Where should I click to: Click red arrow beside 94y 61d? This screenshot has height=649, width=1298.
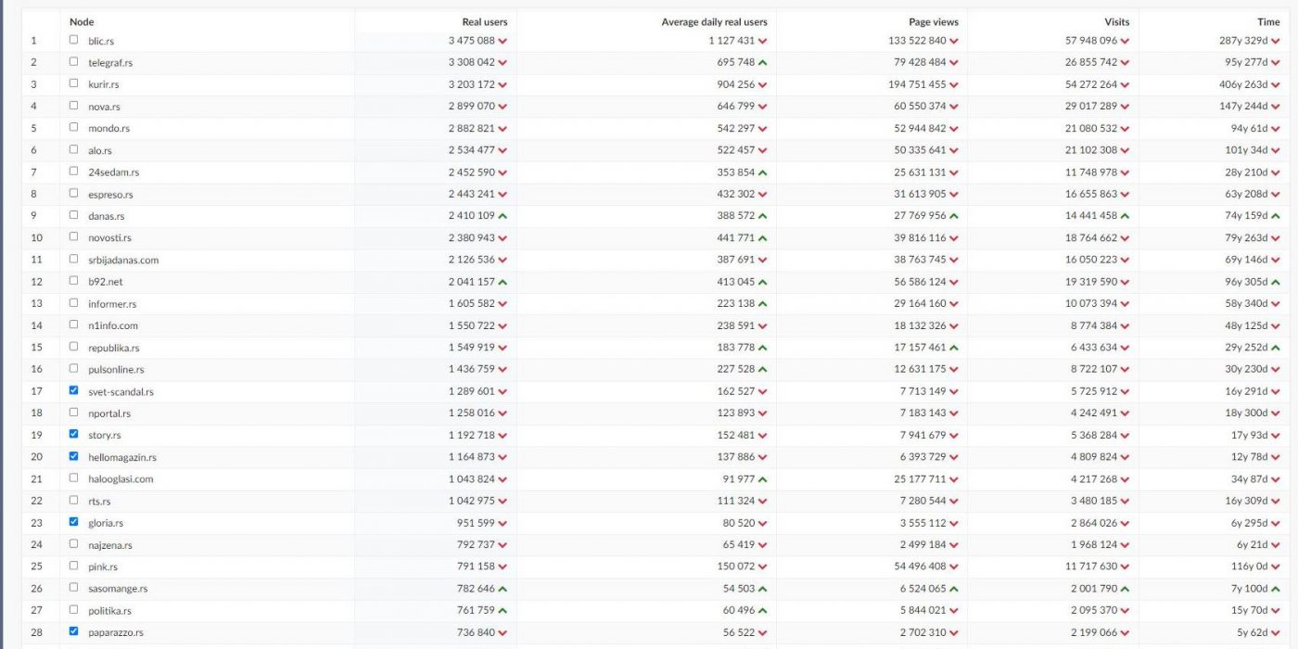[1275, 129]
